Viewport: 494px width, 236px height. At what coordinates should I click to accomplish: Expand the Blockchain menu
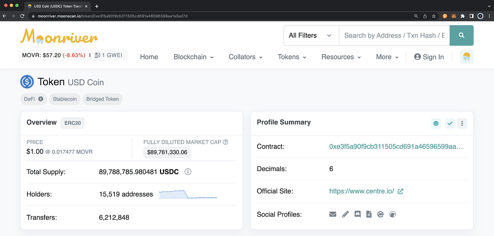coord(193,57)
